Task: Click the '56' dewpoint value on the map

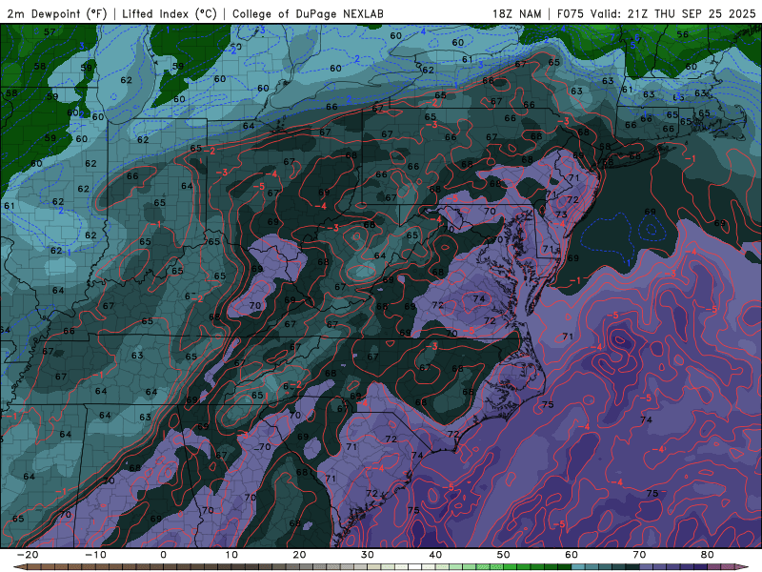Action: 683,34
